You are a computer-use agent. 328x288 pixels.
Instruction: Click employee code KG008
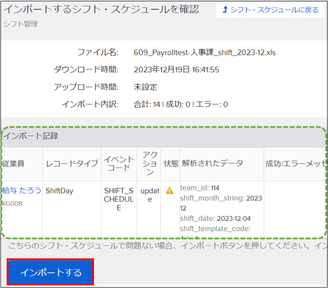12,204
